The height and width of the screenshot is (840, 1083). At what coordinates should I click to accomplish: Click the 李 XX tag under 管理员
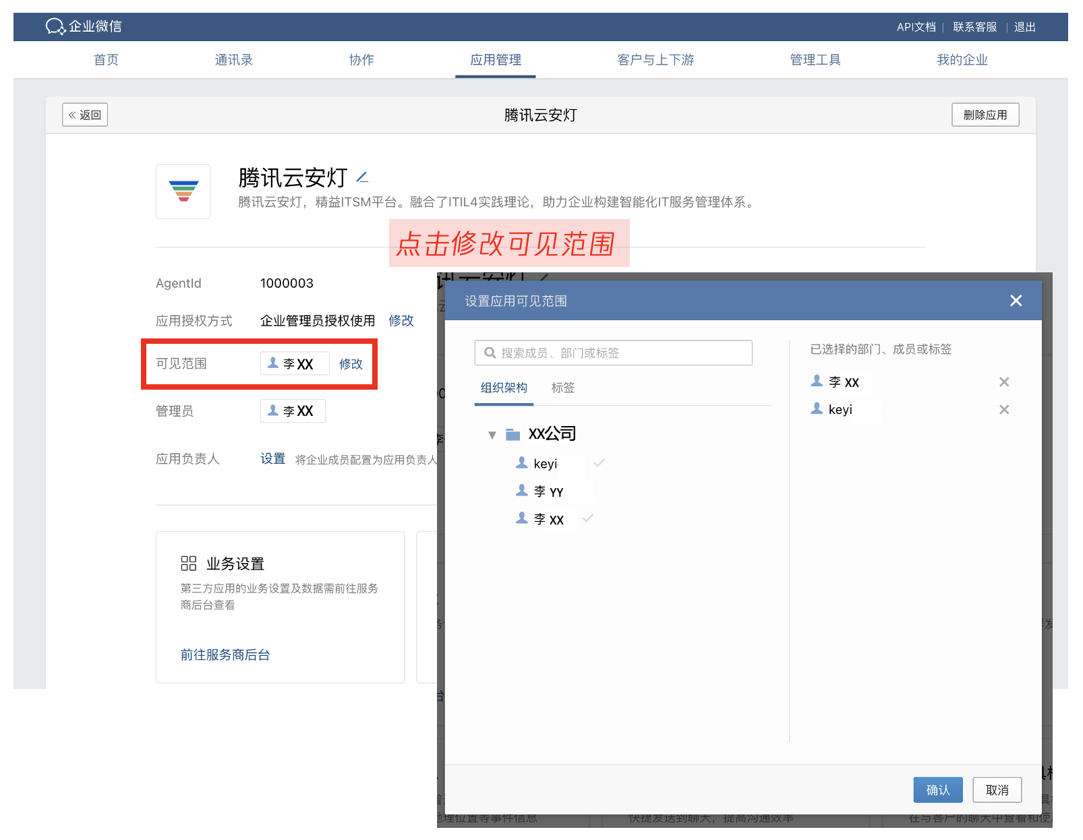pos(293,411)
